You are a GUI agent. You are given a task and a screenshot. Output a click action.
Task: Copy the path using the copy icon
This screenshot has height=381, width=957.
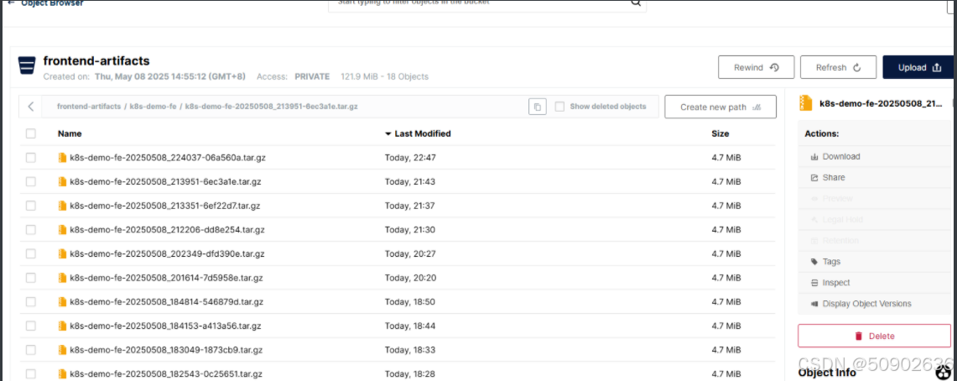pyautogui.click(x=537, y=107)
